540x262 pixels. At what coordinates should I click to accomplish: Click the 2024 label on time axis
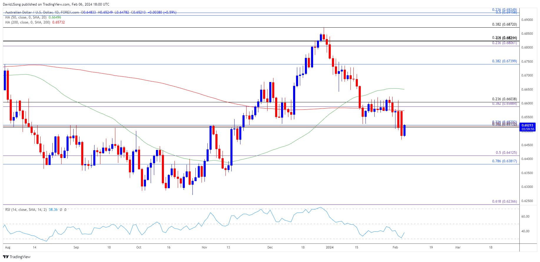coord(330,247)
